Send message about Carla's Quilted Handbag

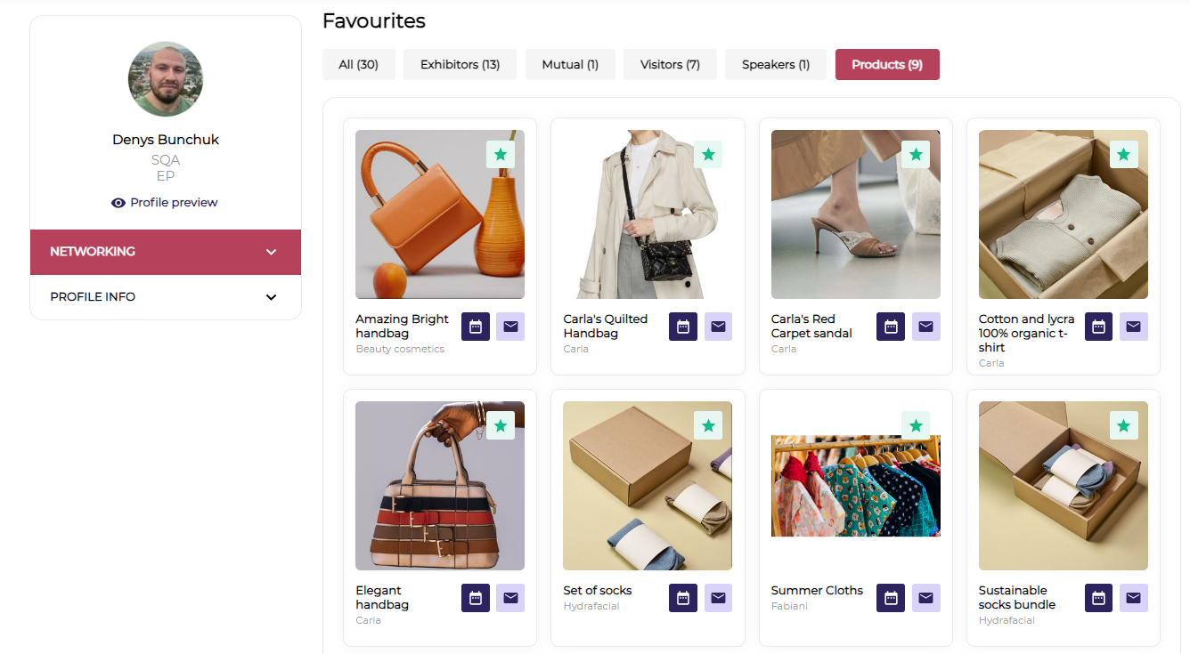[x=718, y=327]
